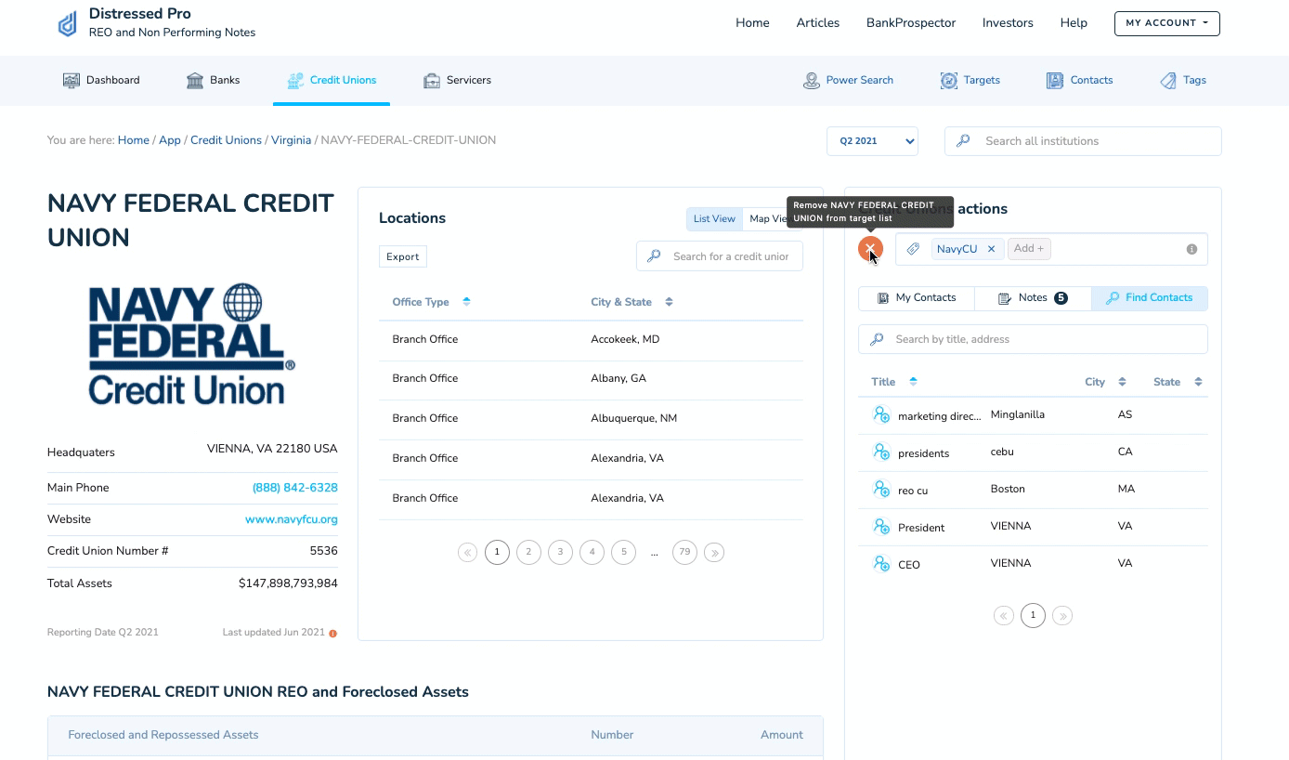Go to previous locations page arrow
The height and width of the screenshot is (760, 1289).
467,553
